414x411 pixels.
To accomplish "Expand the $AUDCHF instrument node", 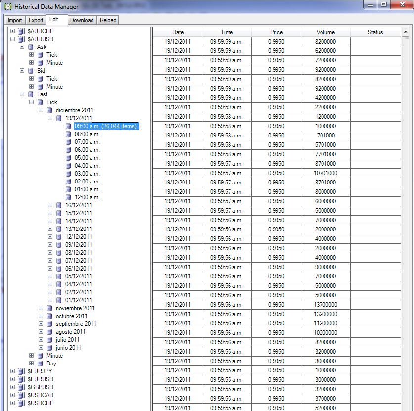I will [12, 31].
